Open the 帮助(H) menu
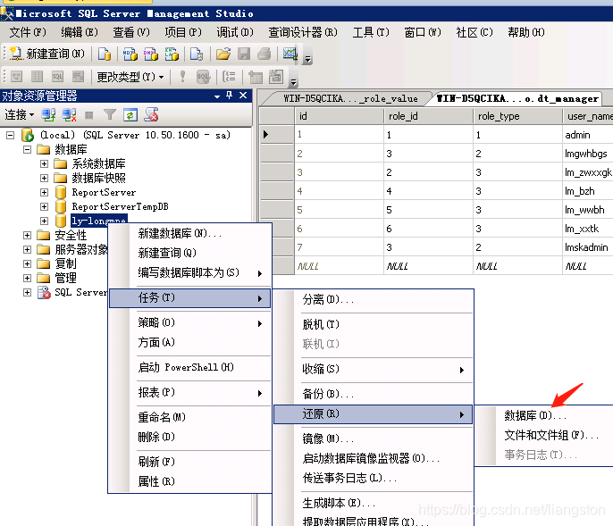This screenshot has width=613, height=526. [x=525, y=32]
